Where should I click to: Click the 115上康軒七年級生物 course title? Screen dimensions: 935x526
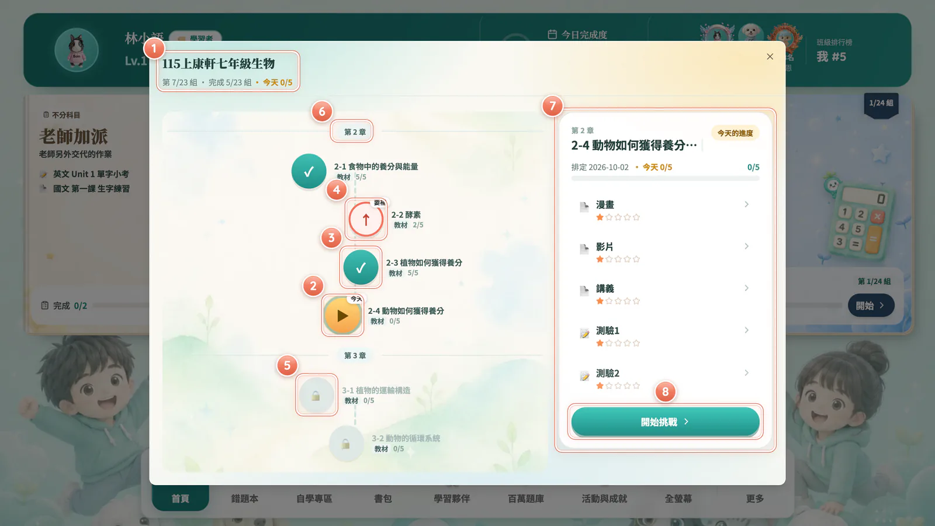[218, 64]
